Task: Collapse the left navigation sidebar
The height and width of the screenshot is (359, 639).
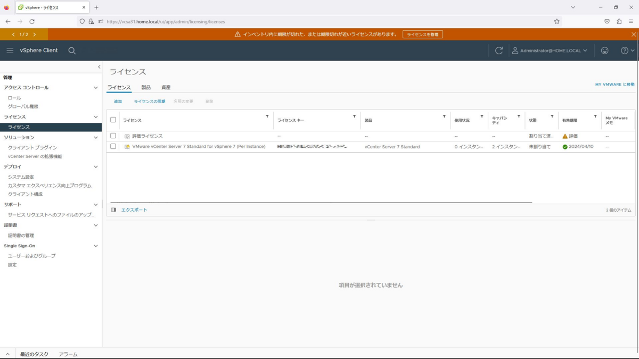Action: click(x=99, y=67)
